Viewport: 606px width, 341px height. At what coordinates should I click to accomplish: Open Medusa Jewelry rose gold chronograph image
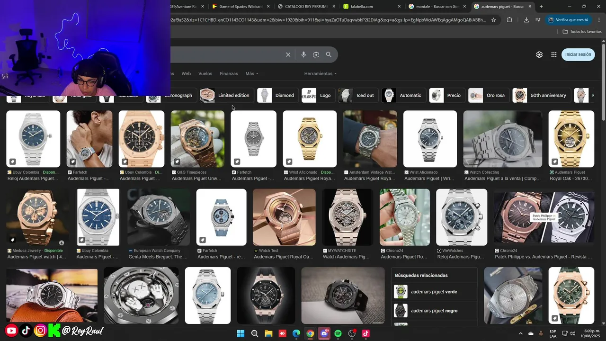pos(38,217)
